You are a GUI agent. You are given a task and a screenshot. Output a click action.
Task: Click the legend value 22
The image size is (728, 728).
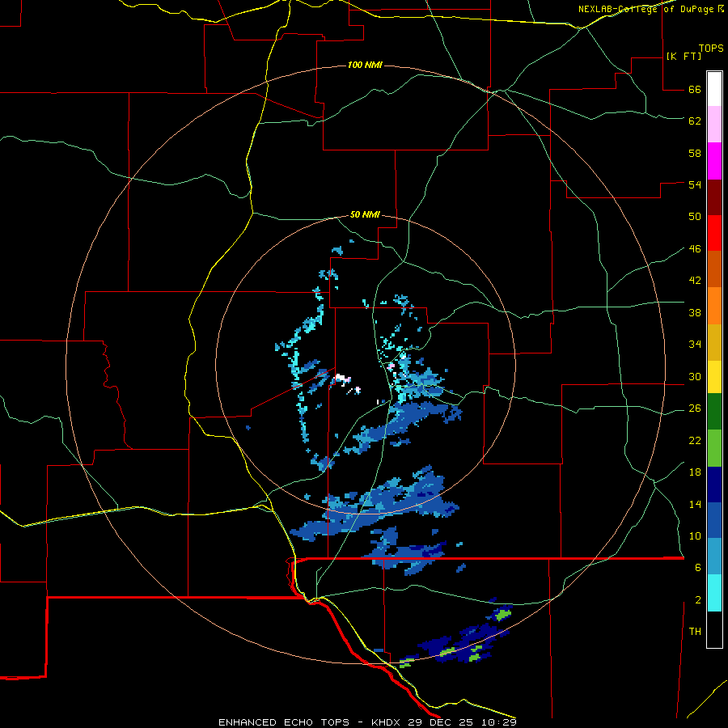[x=695, y=441]
